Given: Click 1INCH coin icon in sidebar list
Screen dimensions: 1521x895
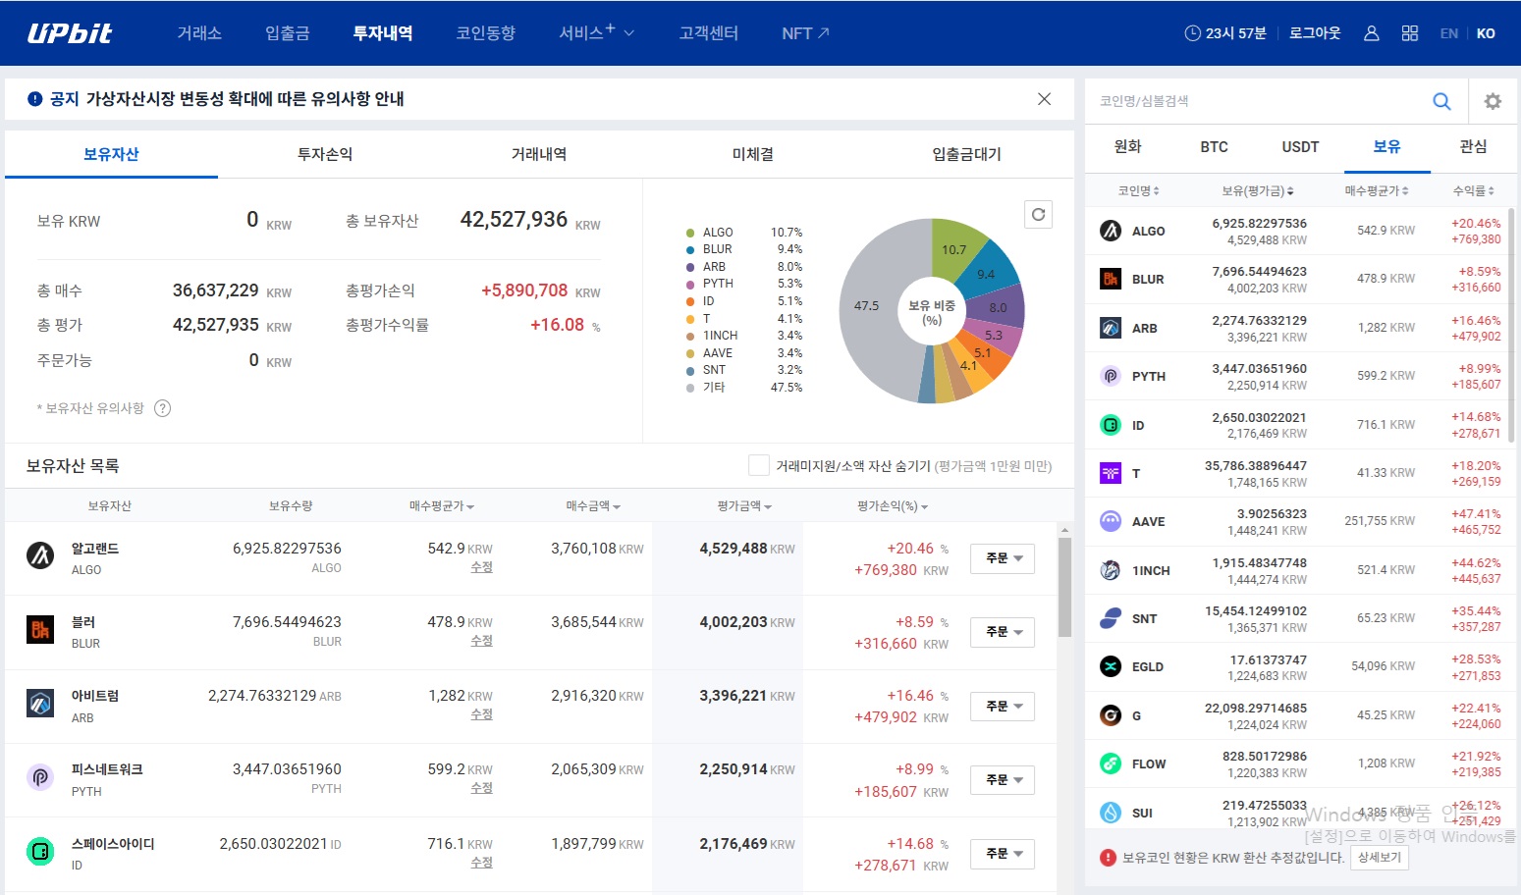Looking at the screenshot, I should point(1111,570).
